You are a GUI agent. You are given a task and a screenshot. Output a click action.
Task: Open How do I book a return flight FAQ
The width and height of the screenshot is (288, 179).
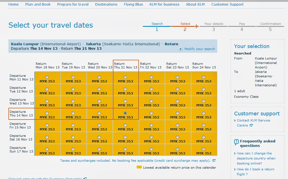[x=255, y=172]
